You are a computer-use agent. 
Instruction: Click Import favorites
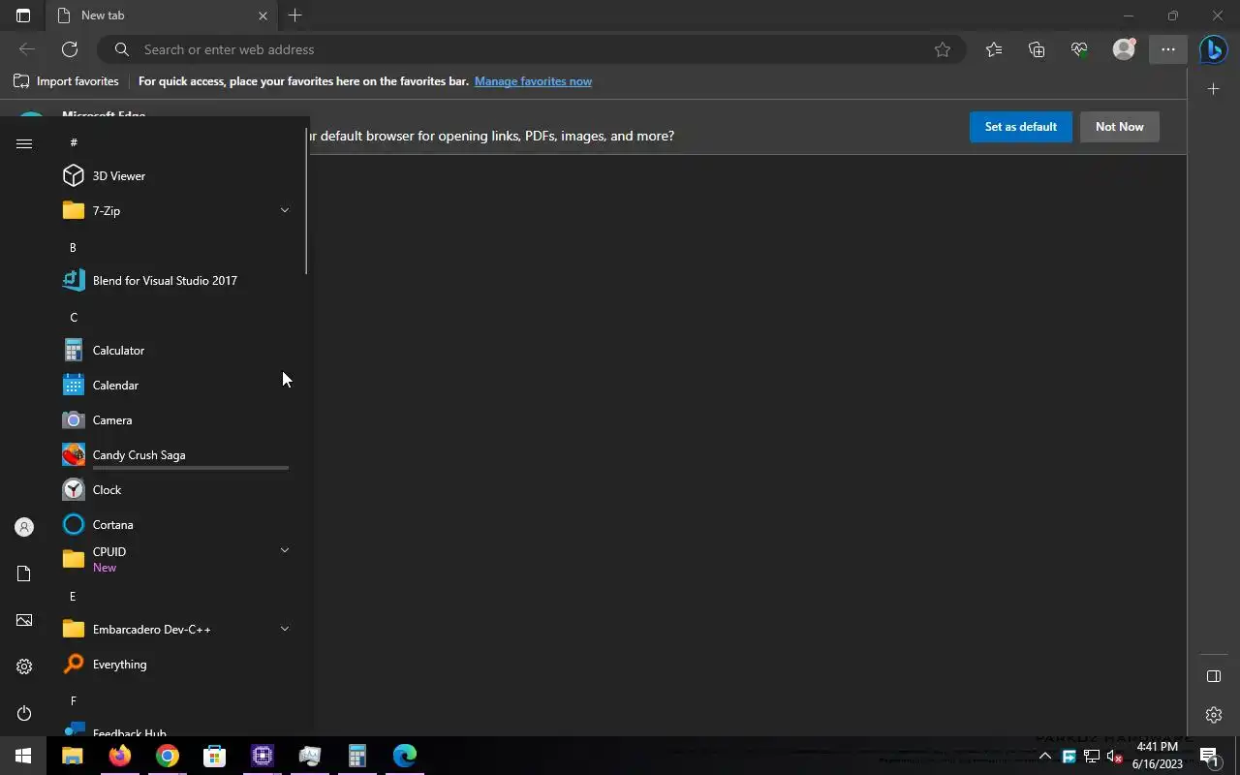(66, 81)
